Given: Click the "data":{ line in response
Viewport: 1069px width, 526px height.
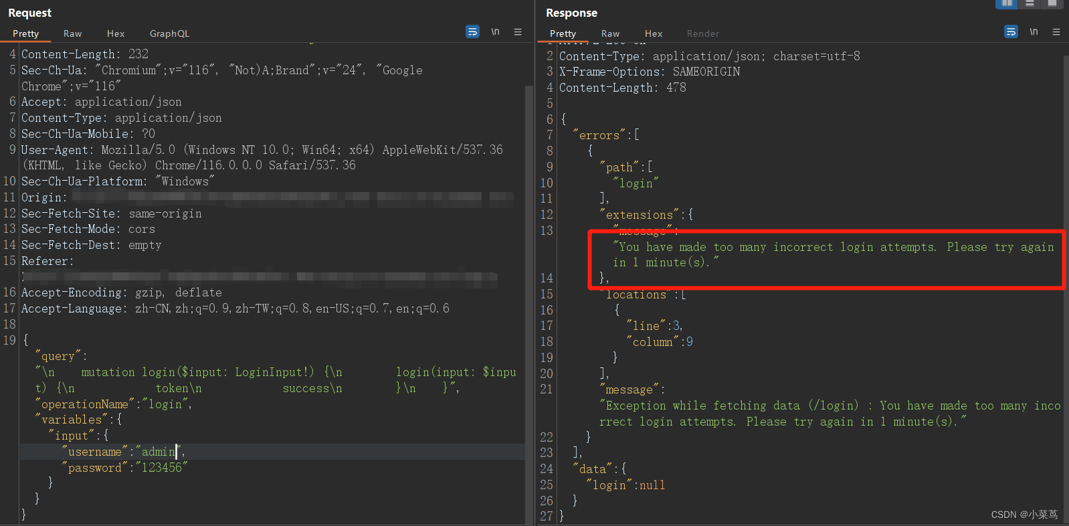Looking at the screenshot, I should click(x=599, y=469).
